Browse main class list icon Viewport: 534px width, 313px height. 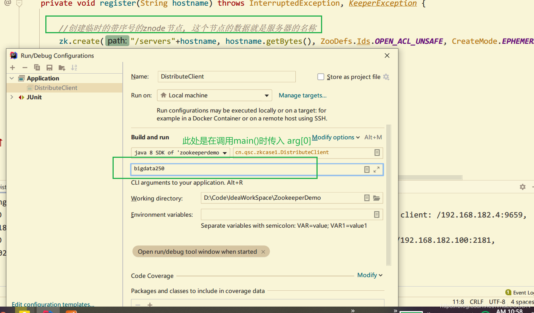[377, 153]
